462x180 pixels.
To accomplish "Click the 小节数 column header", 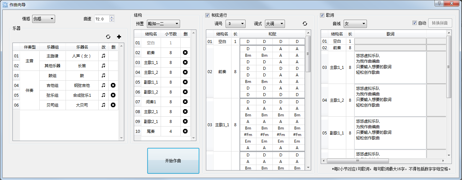I will pyautogui.click(x=171, y=34).
